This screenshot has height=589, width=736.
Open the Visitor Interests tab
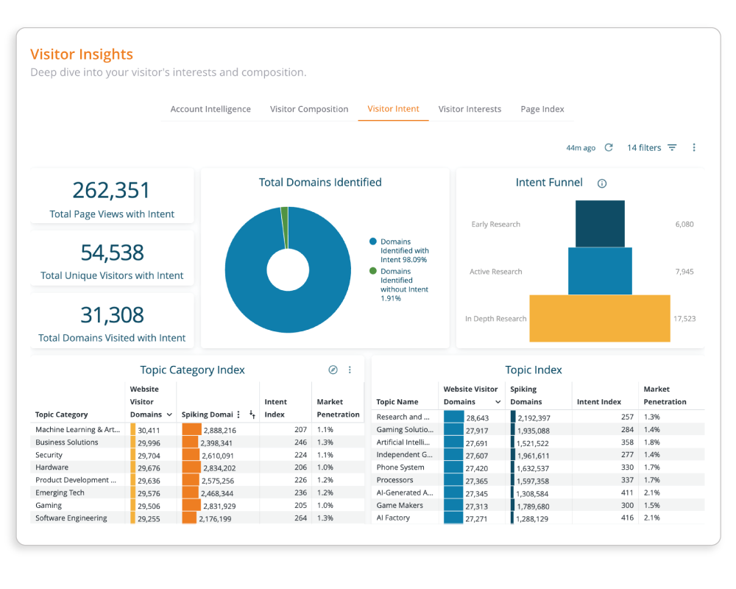click(x=470, y=109)
